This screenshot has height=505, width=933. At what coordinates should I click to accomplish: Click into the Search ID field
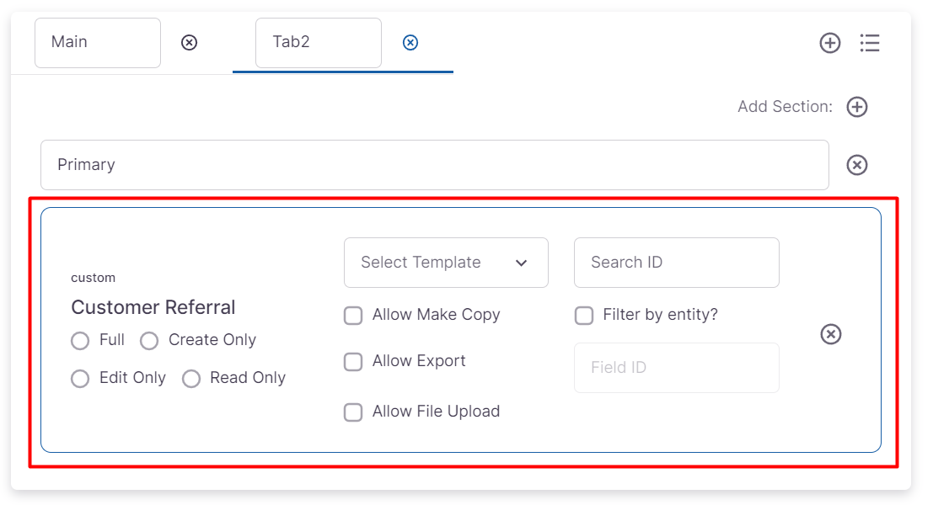pyautogui.click(x=676, y=263)
